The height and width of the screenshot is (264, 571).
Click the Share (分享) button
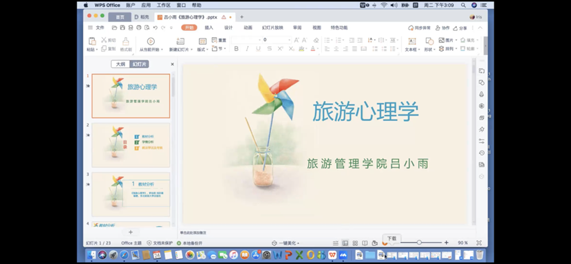460,28
